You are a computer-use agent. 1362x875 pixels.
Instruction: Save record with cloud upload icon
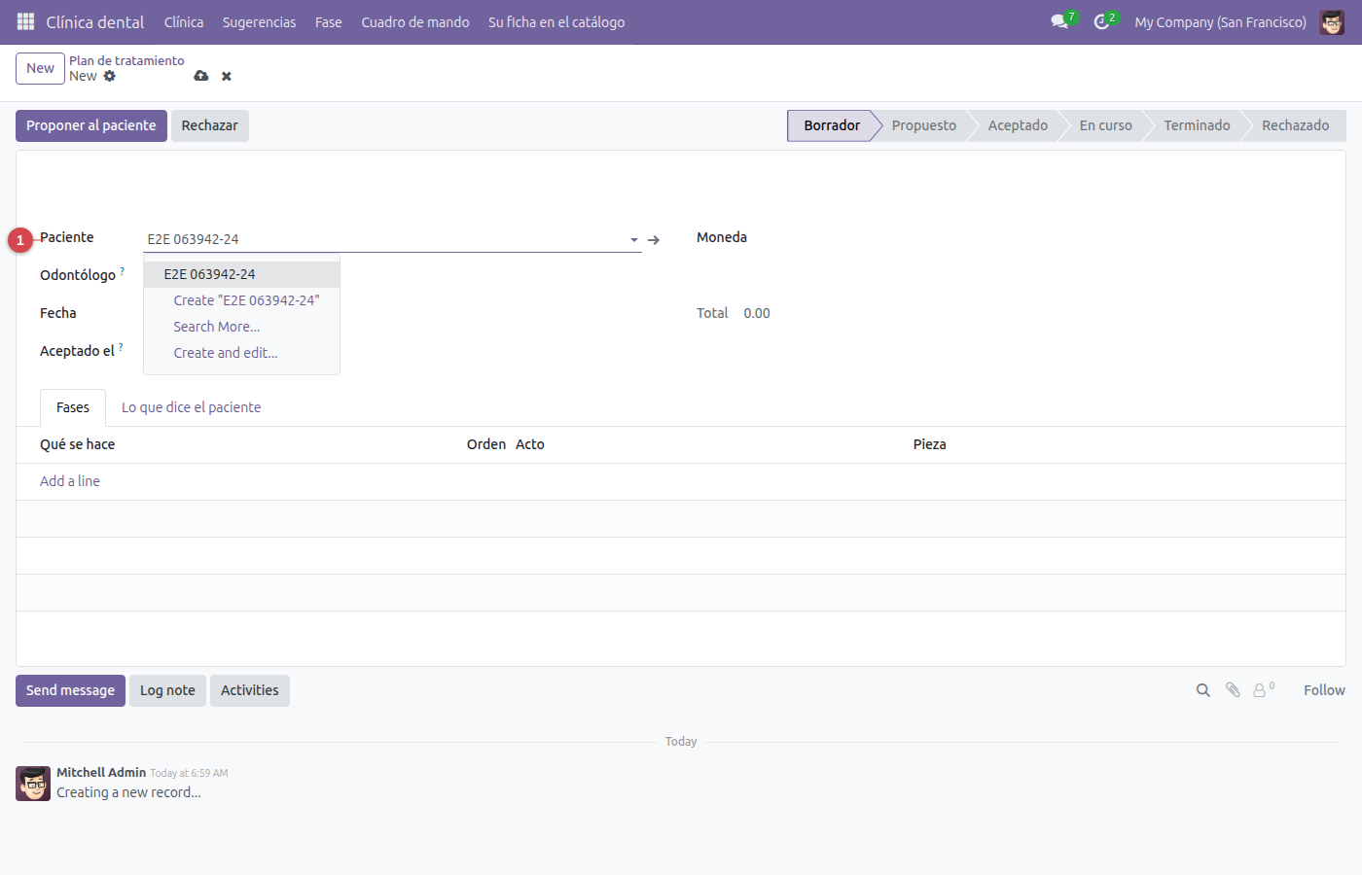[201, 76]
